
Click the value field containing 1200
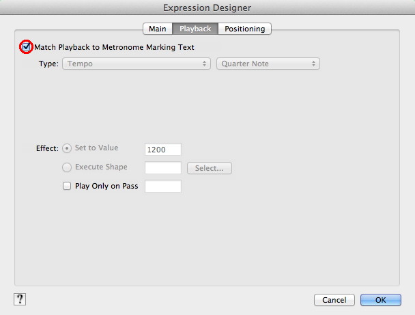point(163,149)
